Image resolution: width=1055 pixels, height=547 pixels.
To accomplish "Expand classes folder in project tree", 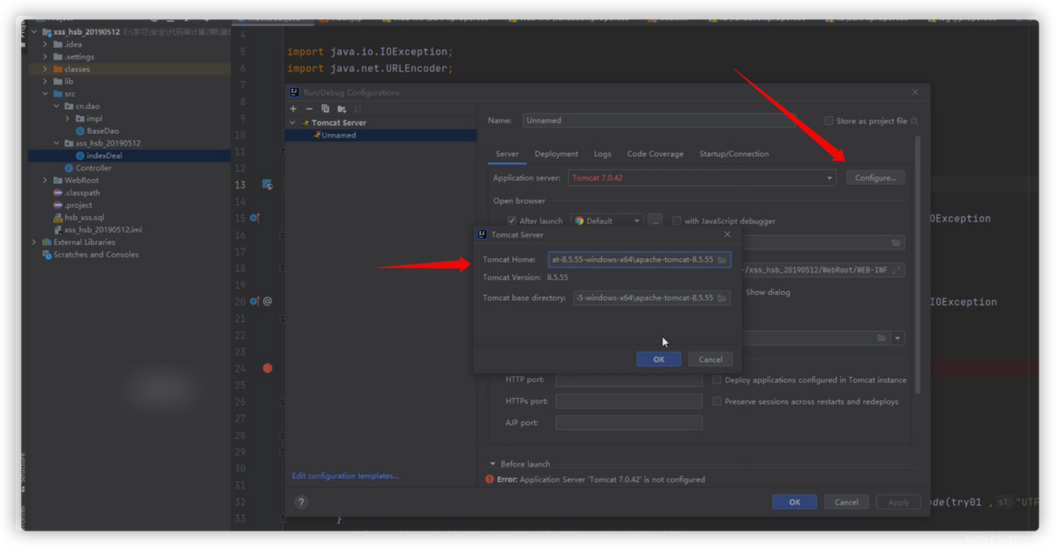I will (x=45, y=69).
